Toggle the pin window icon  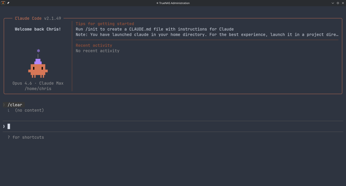click(x=8, y=3)
